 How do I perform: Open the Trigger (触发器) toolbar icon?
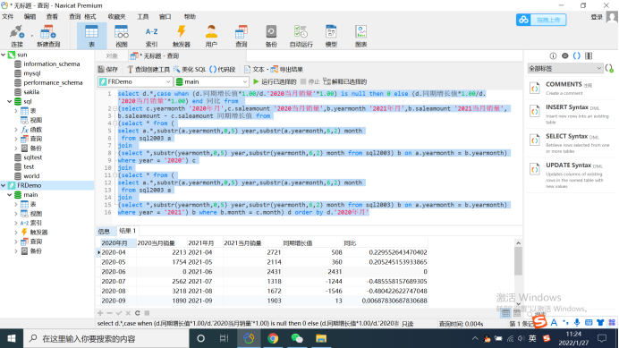click(x=182, y=36)
